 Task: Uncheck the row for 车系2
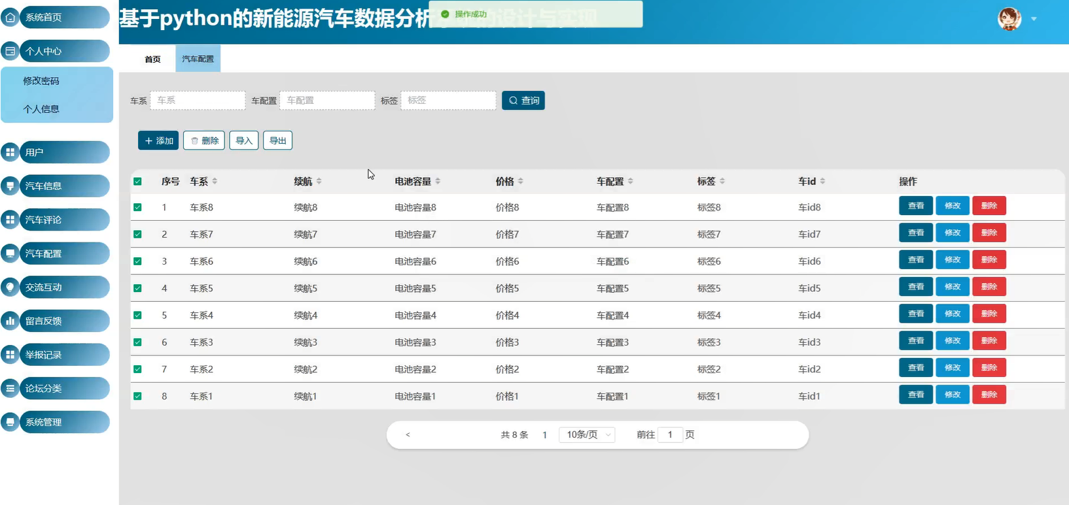tap(137, 369)
